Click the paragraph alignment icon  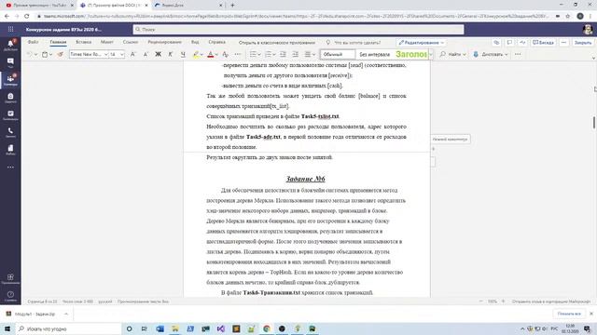308,54
